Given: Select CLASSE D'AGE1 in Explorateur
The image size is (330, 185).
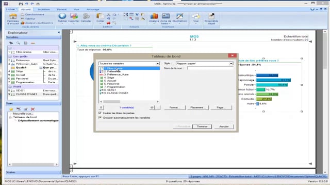Looking at the screenshot, I should pyautogui.click(x=33, y=94).
